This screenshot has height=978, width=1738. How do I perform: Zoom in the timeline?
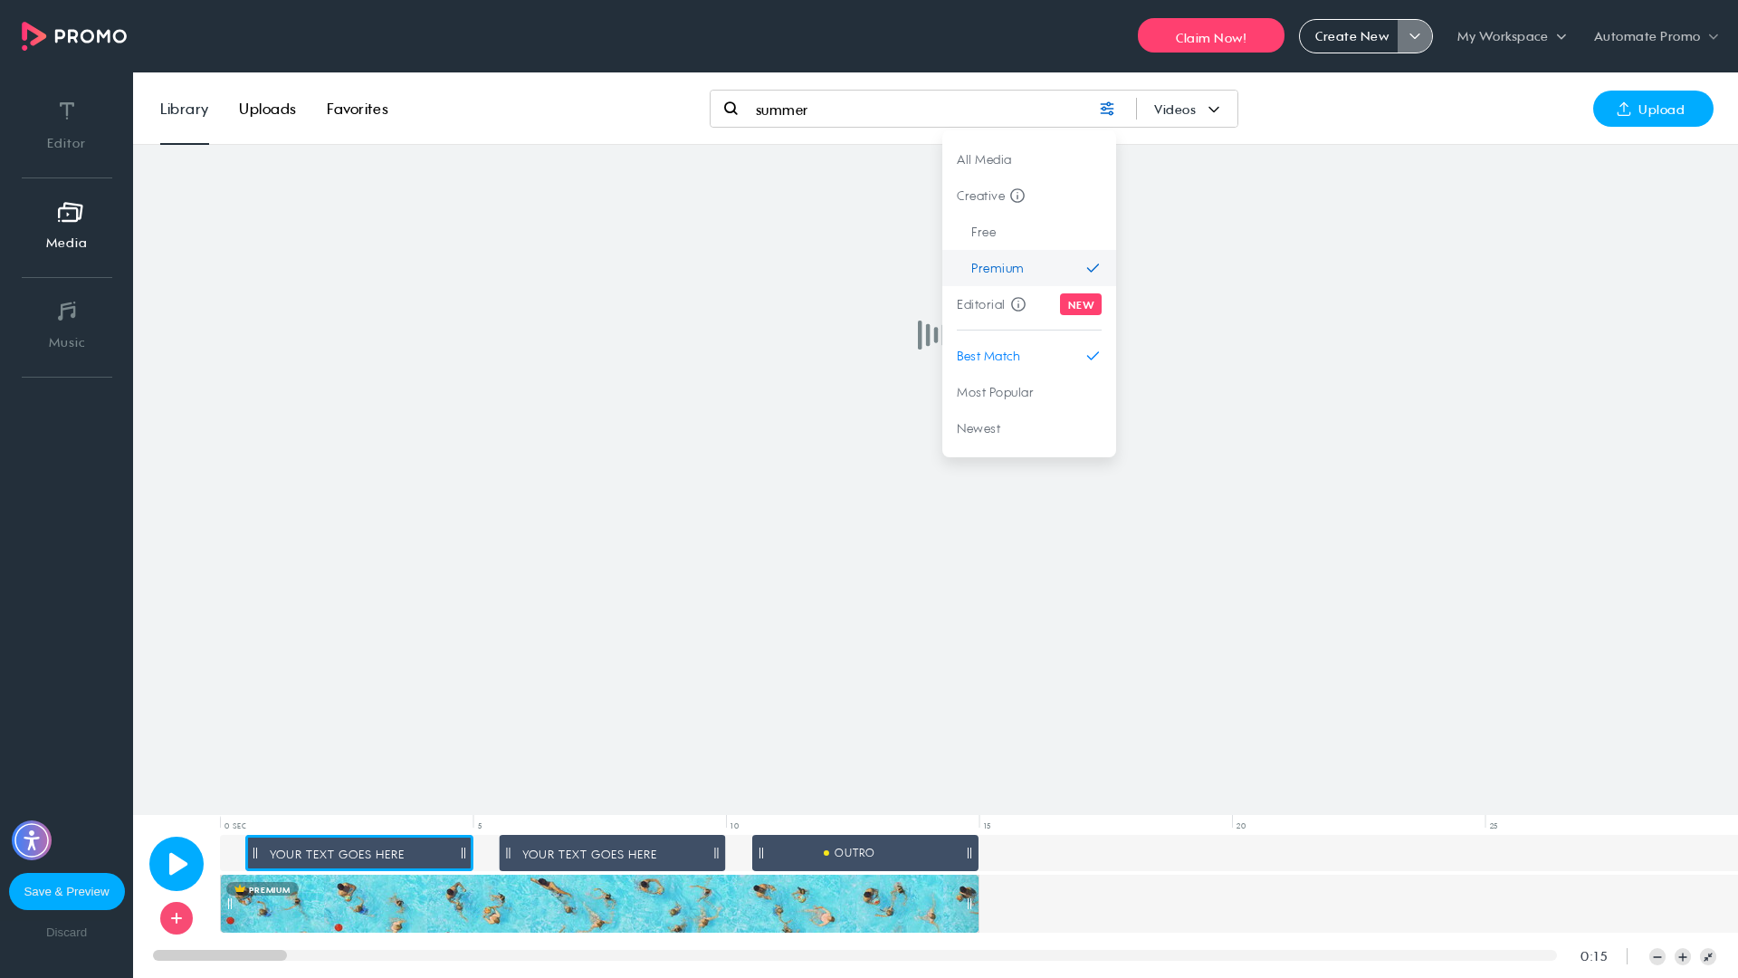pyautogui.click(x=1683, y=956)
